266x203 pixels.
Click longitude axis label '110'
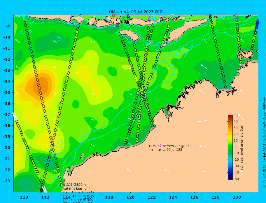24,197
